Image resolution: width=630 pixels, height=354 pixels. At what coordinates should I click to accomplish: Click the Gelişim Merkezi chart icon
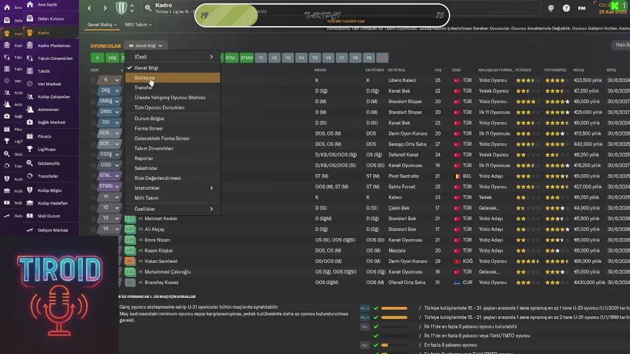point(30,230)
